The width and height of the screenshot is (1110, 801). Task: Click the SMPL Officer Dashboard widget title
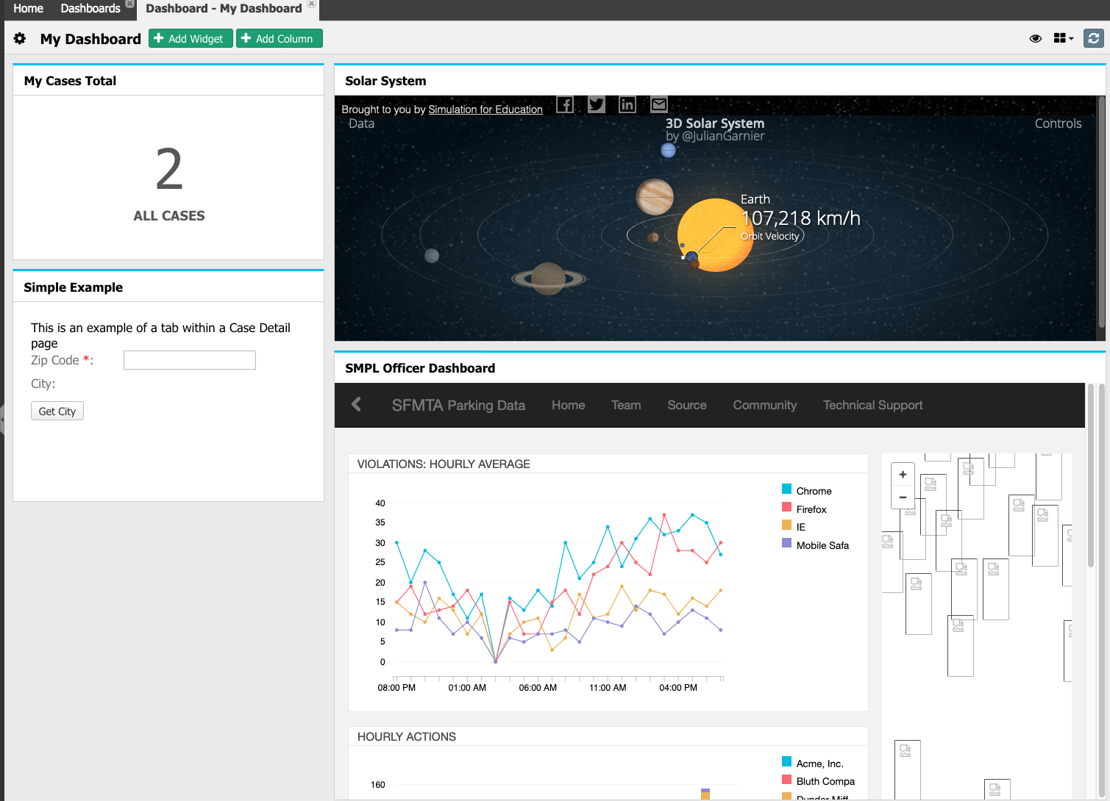(420, 368)
